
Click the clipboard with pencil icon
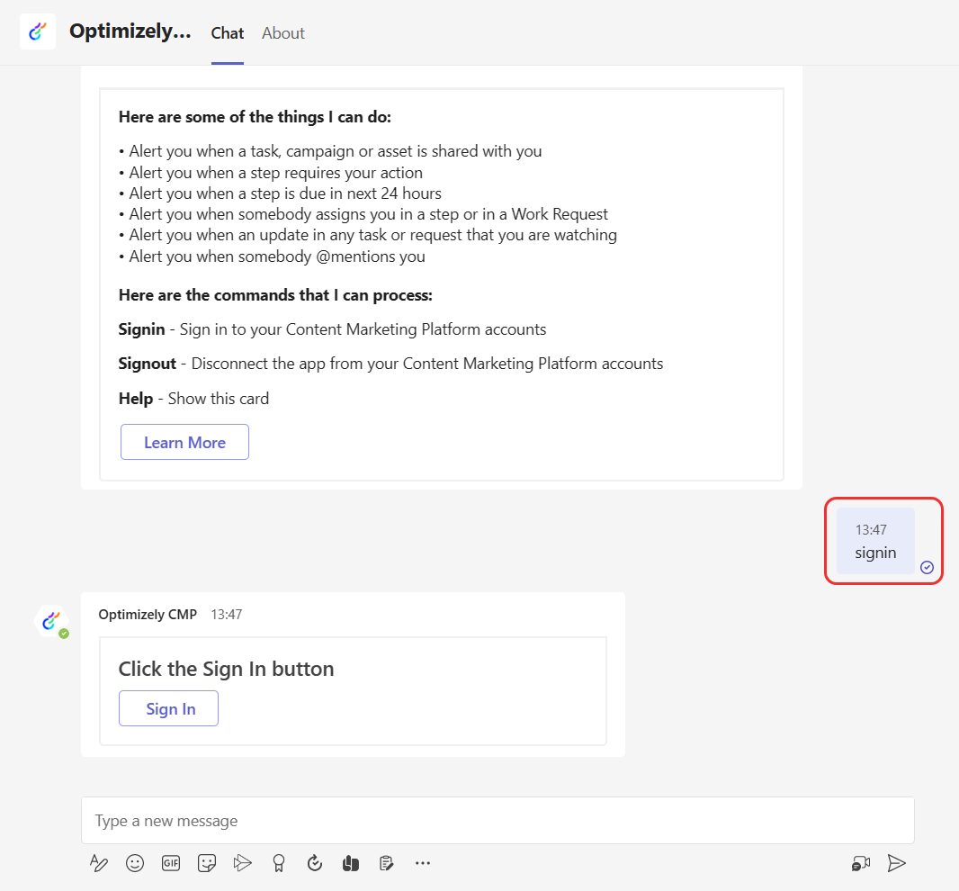(x=387, y=863)
